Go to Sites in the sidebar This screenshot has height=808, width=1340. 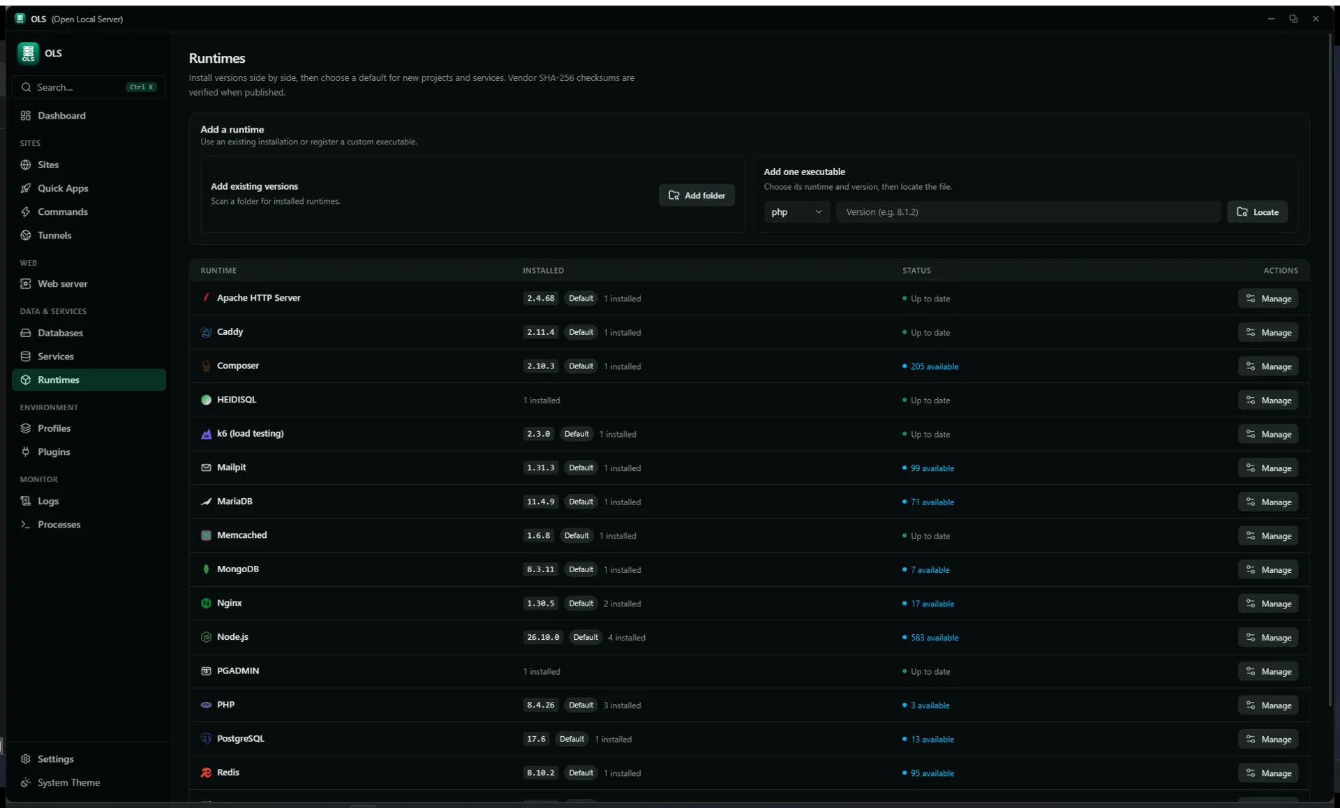(x=89, y=165)
